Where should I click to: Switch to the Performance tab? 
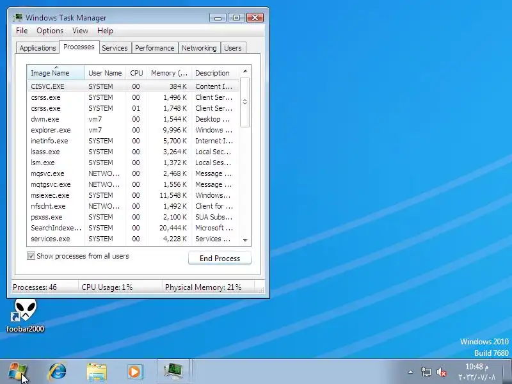pos(154,48)
